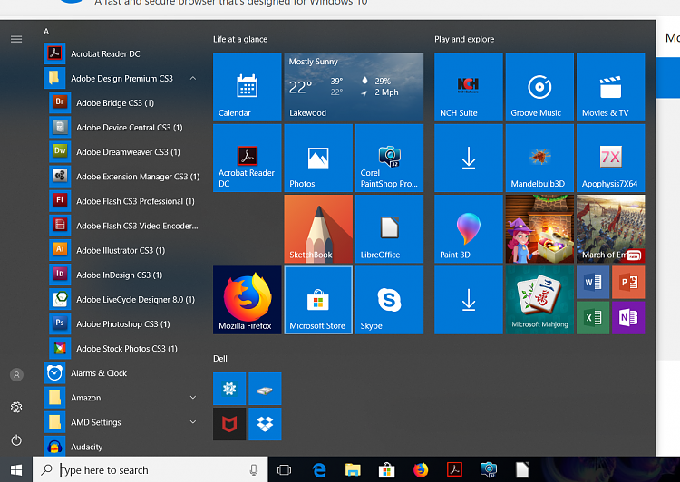Open Adobe InDesign CS3 (1)
680x482 pixels.
tap(124, 275)
